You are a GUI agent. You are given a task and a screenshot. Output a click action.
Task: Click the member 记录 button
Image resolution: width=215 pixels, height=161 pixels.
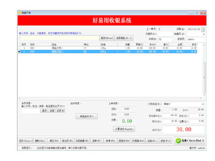point(60,111)
